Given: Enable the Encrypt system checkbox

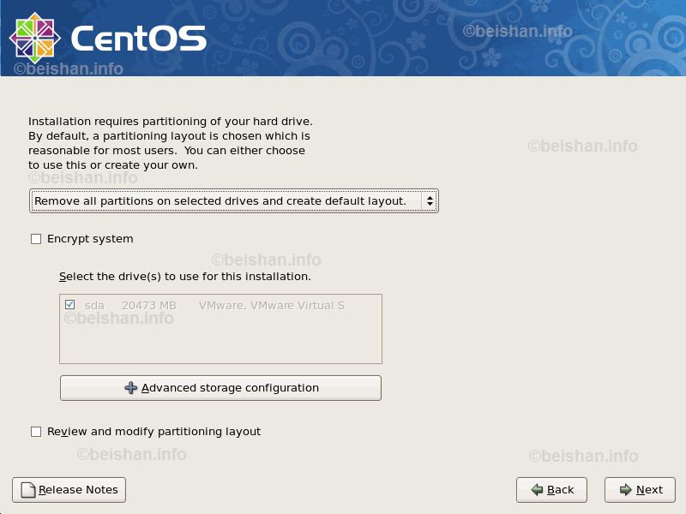Looking at the screenshot, I should (36, 239).
